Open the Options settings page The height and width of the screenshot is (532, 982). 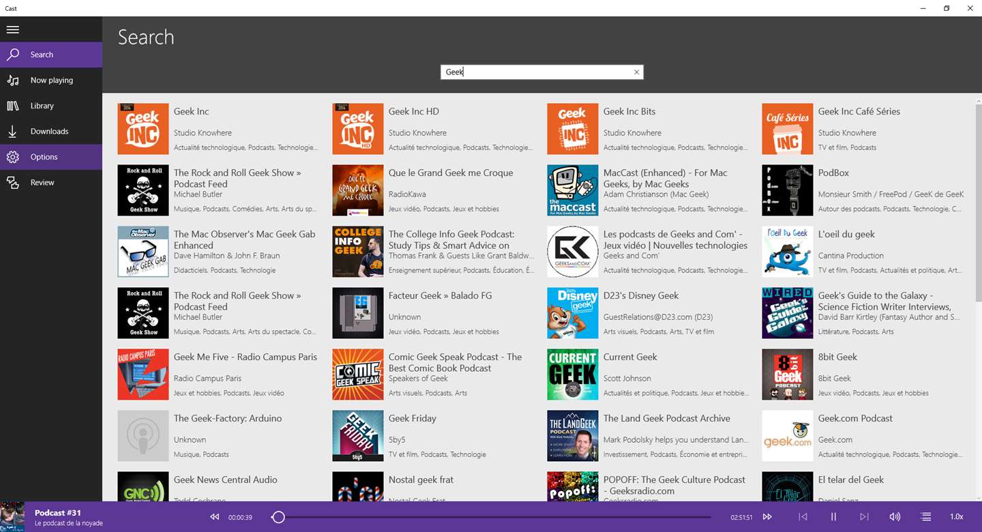point(51,157)
